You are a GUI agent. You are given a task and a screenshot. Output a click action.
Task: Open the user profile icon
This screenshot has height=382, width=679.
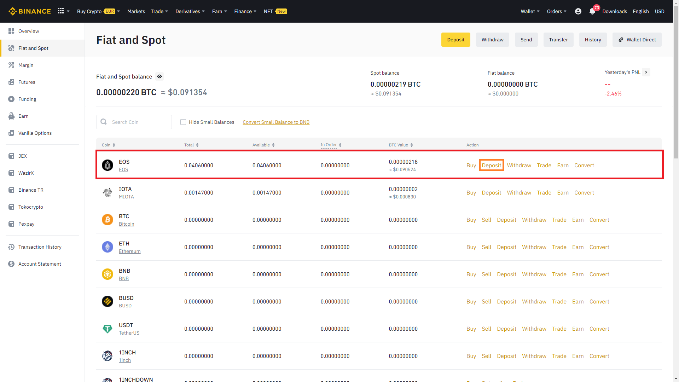point(578,11)
